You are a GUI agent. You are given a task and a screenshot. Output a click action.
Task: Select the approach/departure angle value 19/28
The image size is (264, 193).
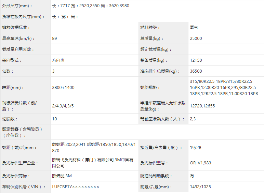[196, 148]
